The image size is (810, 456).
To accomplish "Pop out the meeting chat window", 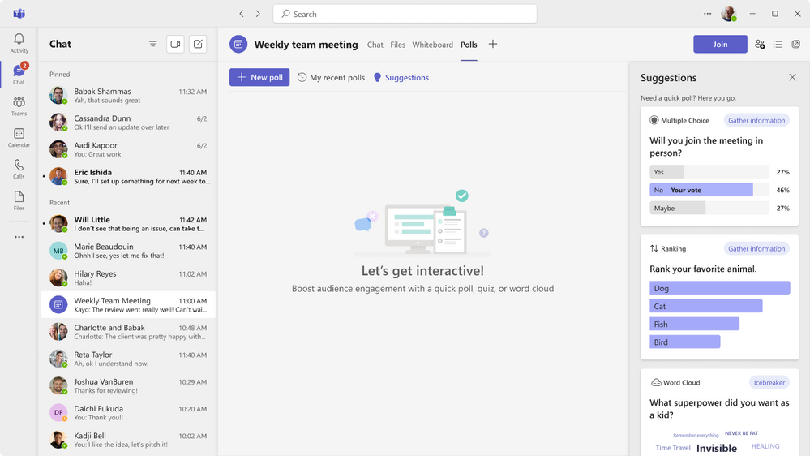I will pyautogui.click(x=796, y=45).
